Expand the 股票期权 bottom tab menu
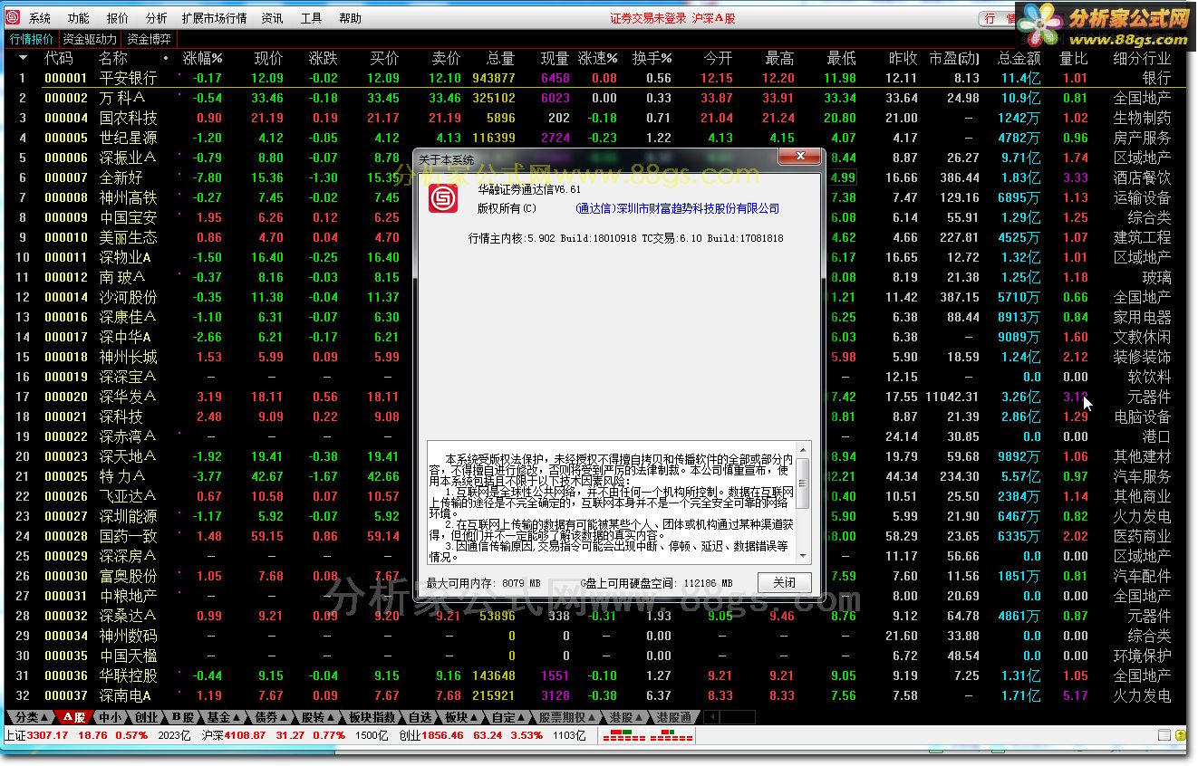Image resolution: width=1198 pixels, height=766 pixels. [569, 717]
